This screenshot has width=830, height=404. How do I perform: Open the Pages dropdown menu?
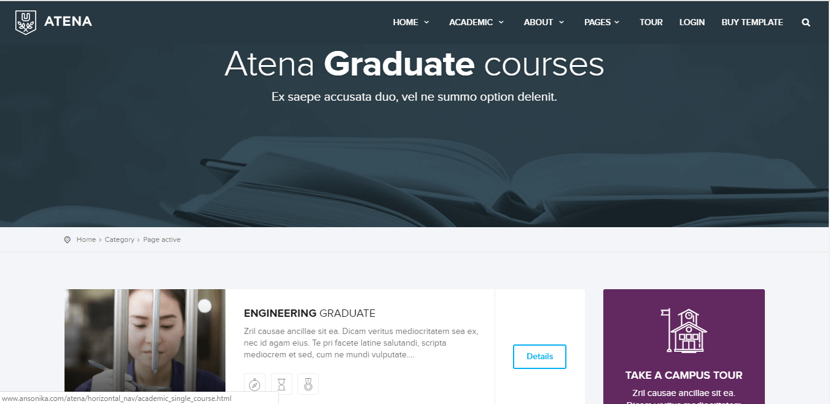coord(601,22)
